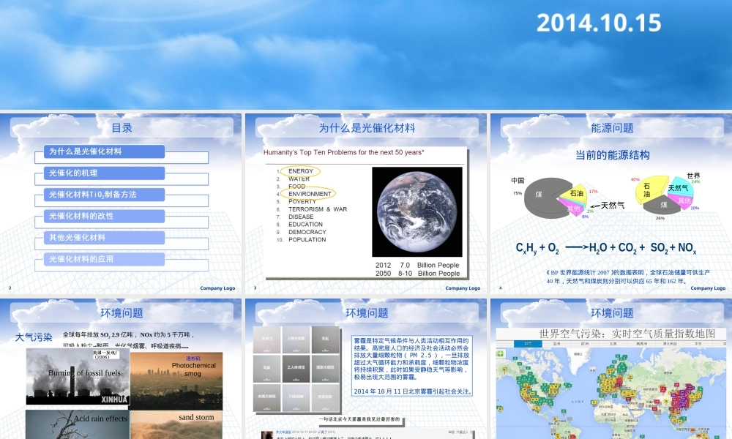732x439 pixels.
Task: Click the WATER list entry
Action: (299, 179)
